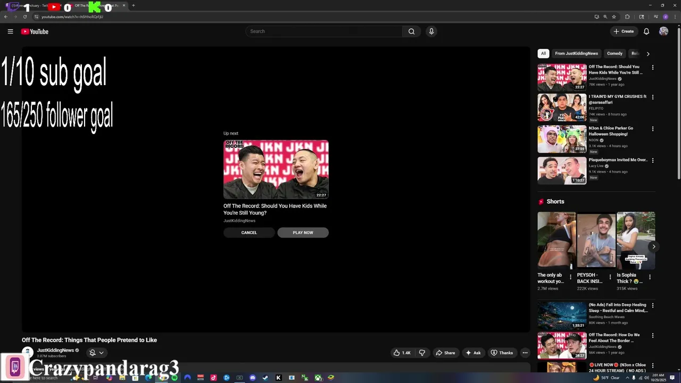The width and height of the screenshot is (681, 383).
Task: Click the browser address bar URL
Action: tap(72, 16)
